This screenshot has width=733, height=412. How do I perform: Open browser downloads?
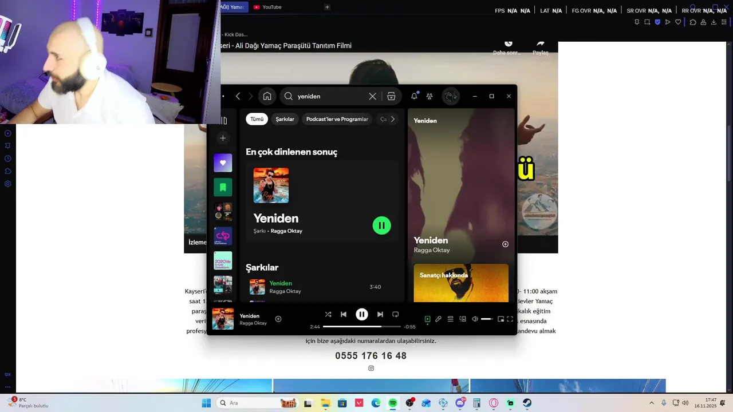pyautogui.click(x=714, y=22)
